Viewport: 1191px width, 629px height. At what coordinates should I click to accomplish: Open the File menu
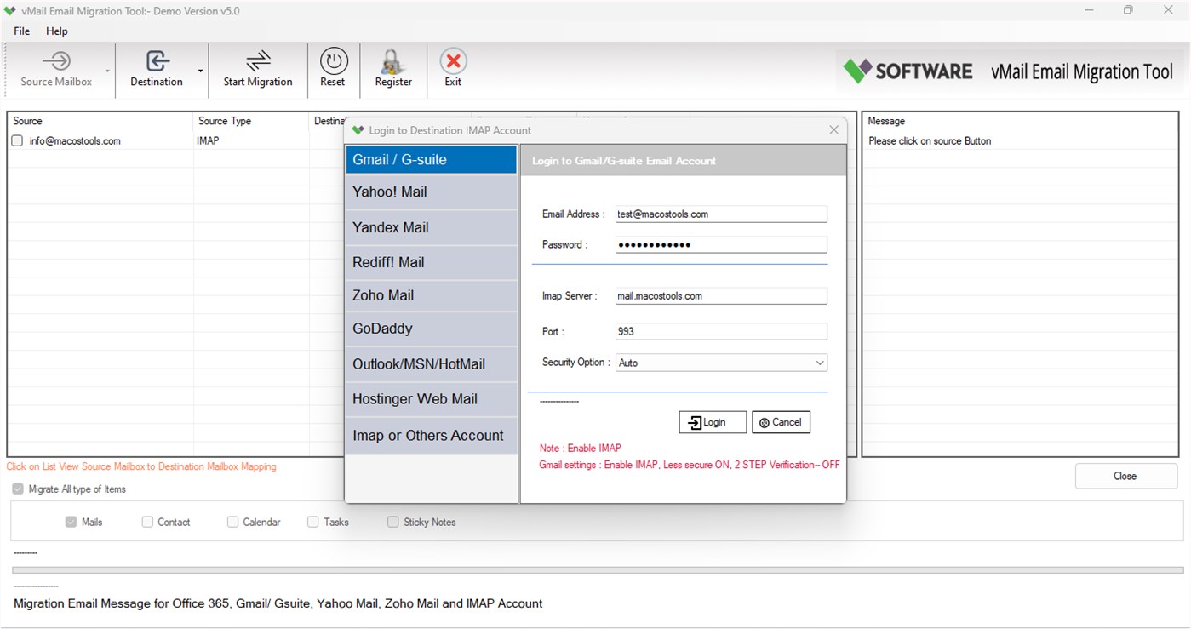pos(20,31)
